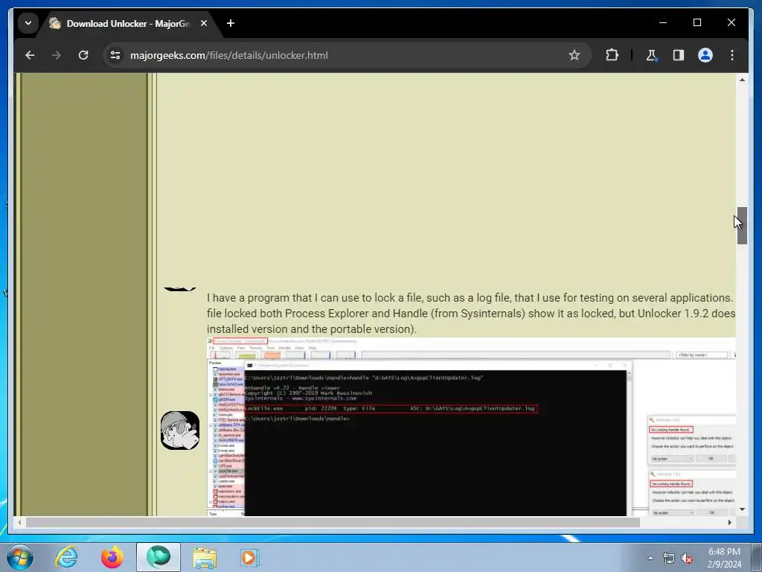The width and height of the screenshot is (762, 572).
Task: Close the Download Unlocker tab
Action: [204, 23]
